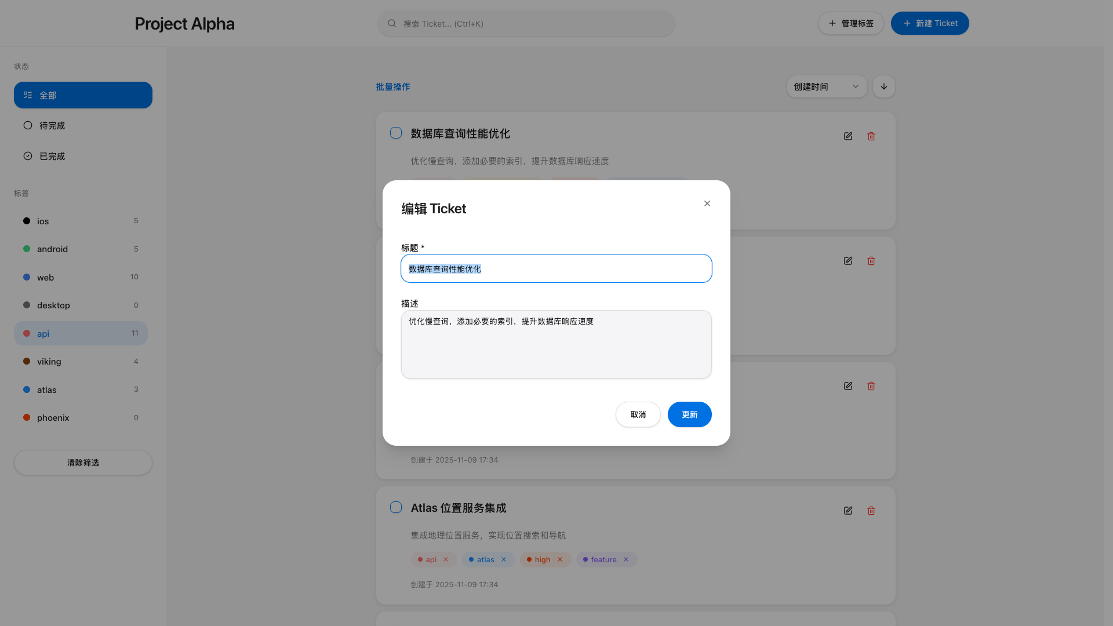The image size is (1113, 626).
Task: Toggle sort direction arrow button
Action: coord(883,86)
